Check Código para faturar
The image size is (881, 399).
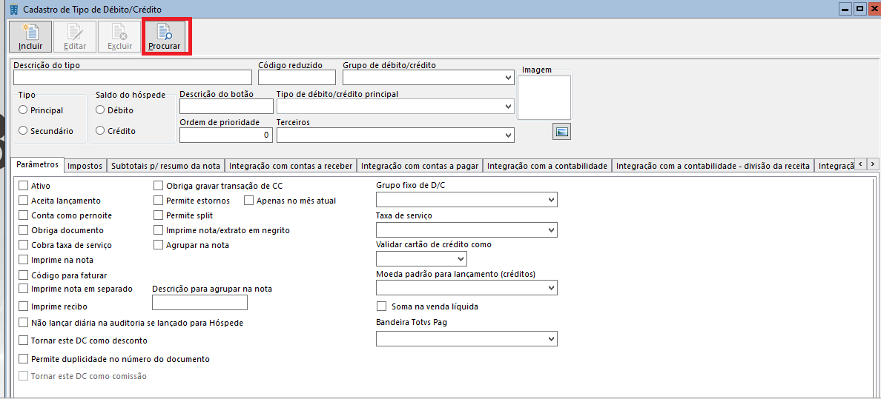pos(24,275)
